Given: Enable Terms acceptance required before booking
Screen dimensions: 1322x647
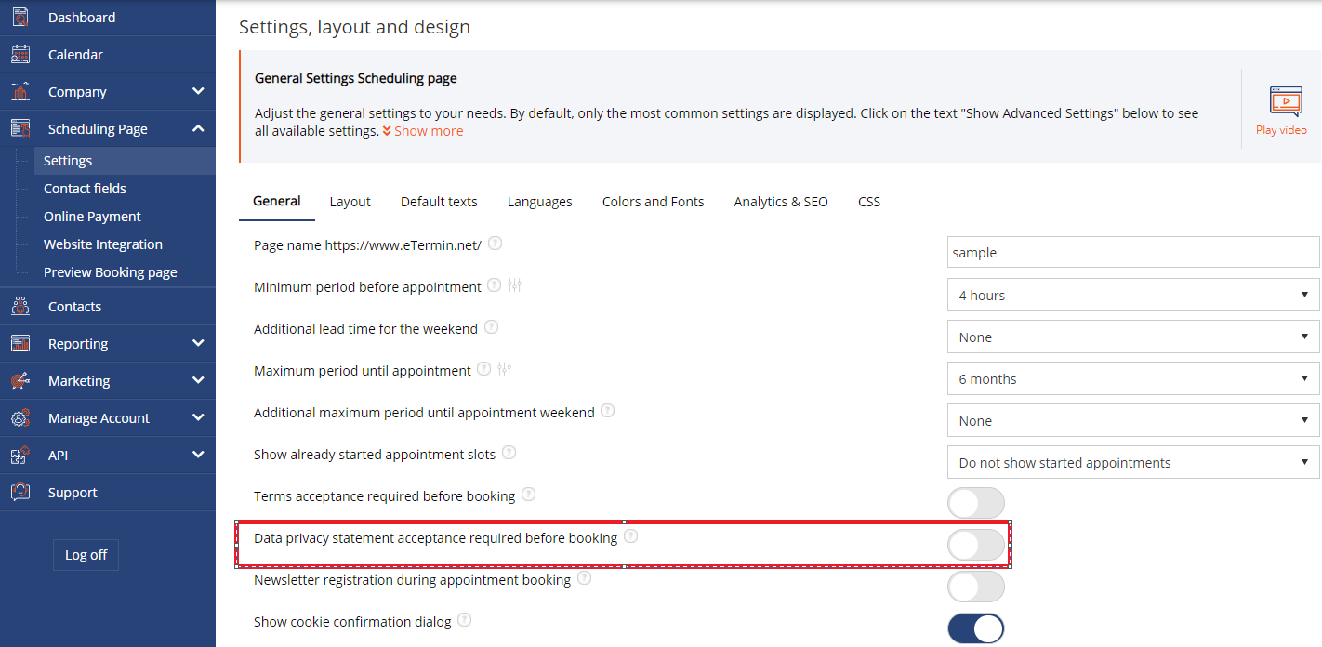Looking at the screenshot, I should click(976, 503).
